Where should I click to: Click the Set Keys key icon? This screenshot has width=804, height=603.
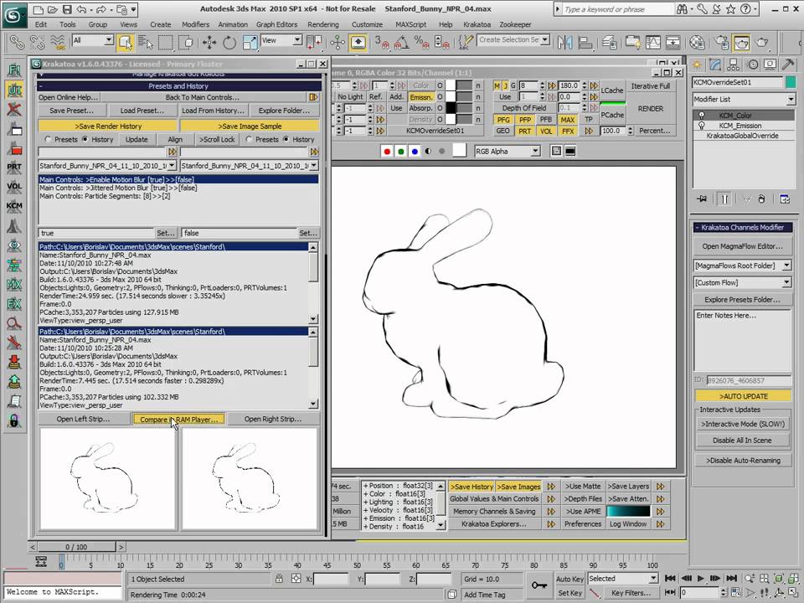click(539, 585)
